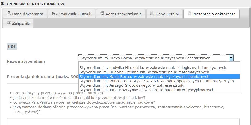This screenshot has width=251, height=125.
Task: Click the building icon on Dane uczelni
Action: (152, 14)
